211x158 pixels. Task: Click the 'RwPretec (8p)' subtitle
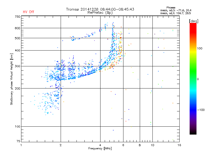(100, 13)
